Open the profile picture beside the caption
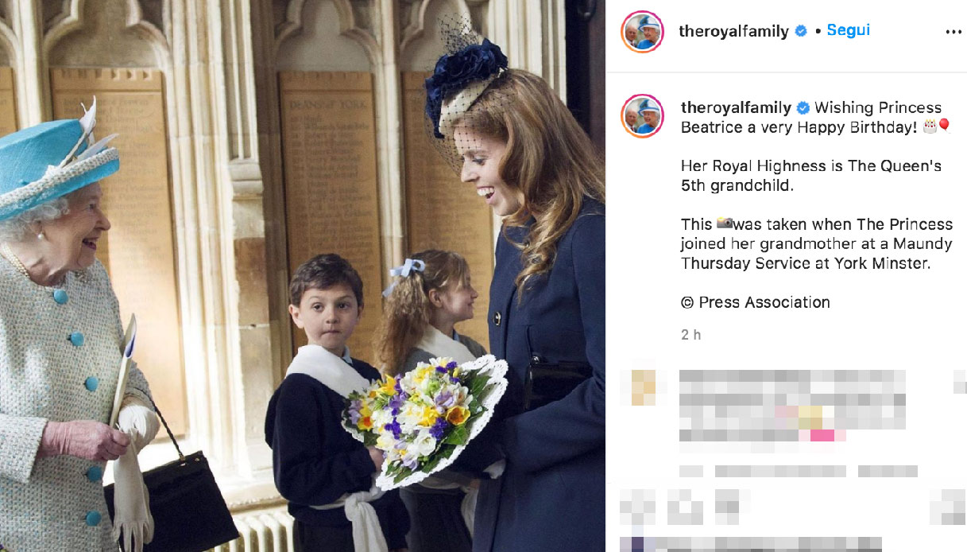 [642, 116]
